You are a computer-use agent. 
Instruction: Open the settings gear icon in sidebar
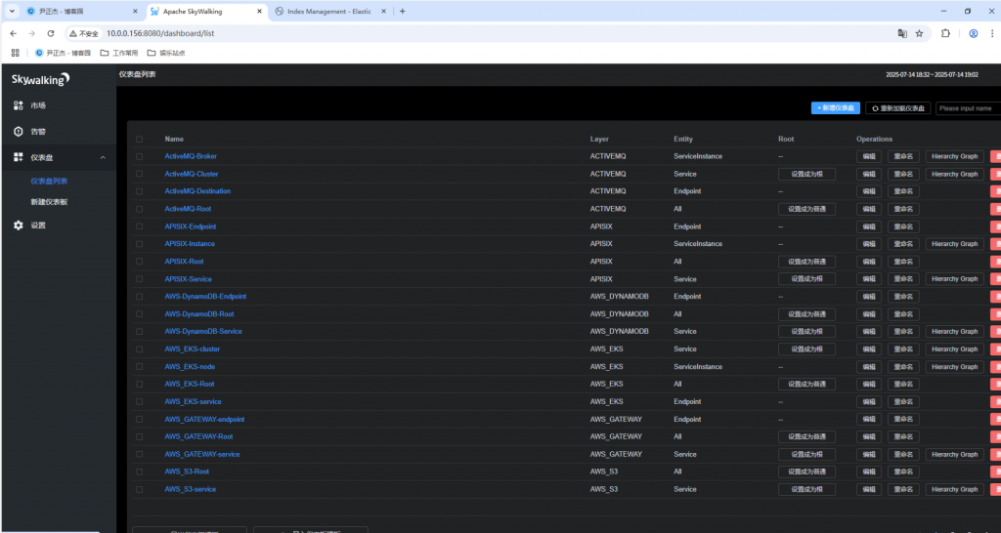coord(18,225)
